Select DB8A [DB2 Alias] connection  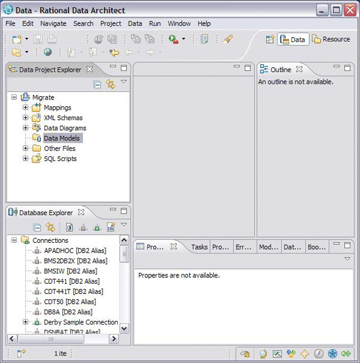pyautogui.click(x=68, y=312)
